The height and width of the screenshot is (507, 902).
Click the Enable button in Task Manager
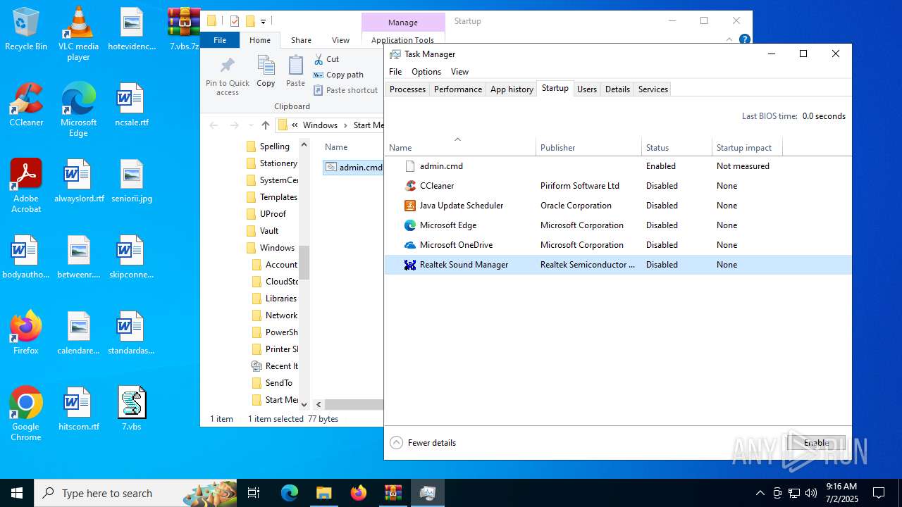coord(816,443)
